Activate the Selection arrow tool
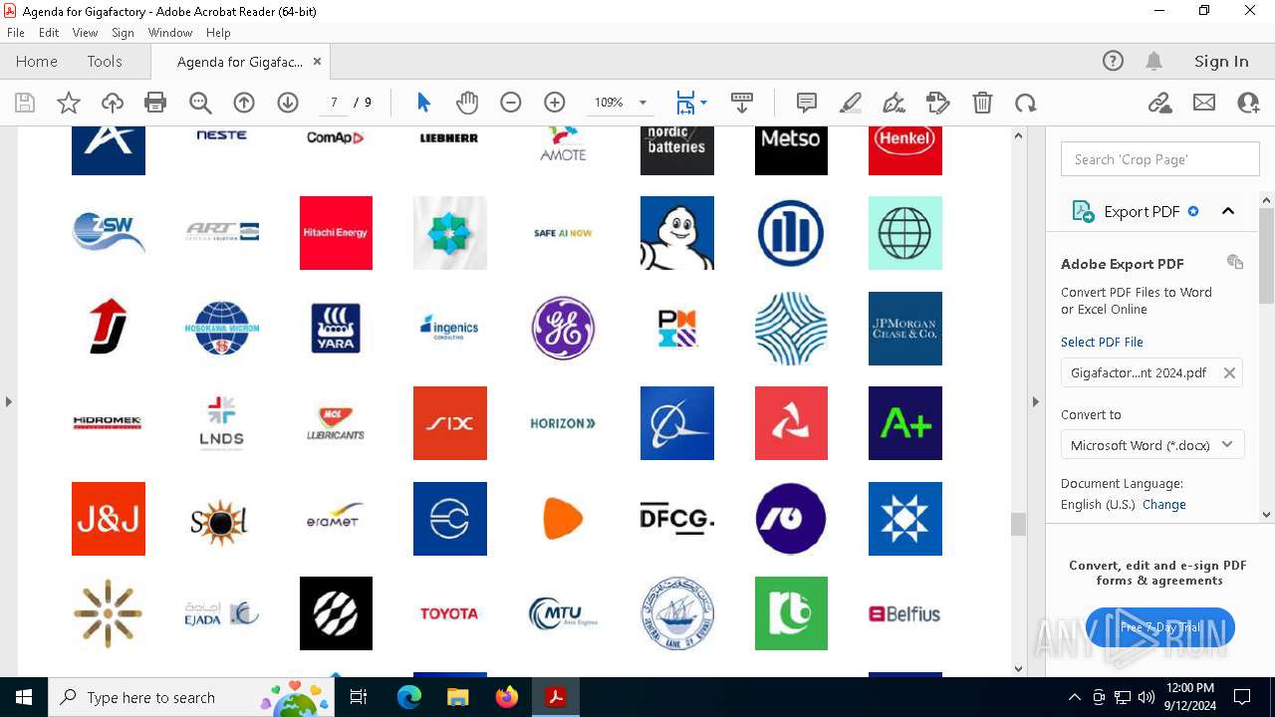 click(423, 103)
